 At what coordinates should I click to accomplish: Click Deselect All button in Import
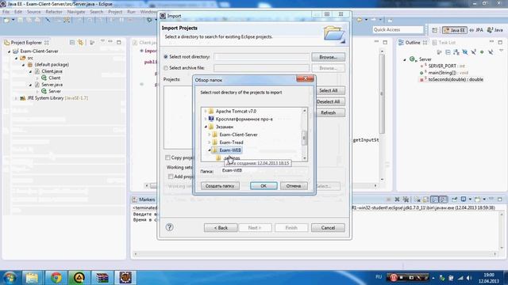328,101
